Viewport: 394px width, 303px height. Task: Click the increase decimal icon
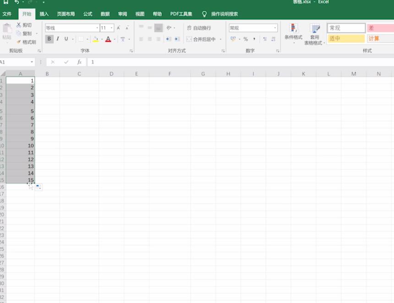265,39
